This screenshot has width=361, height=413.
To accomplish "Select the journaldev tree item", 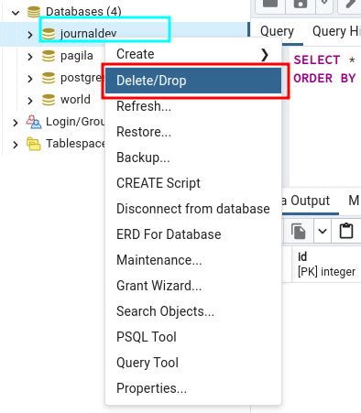I will click(89, 34).
